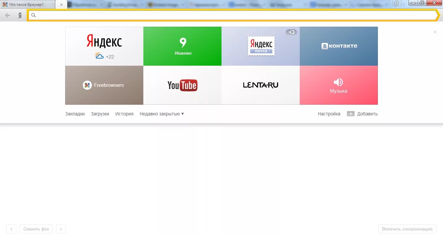Viewport: 443px width, 236px height.
Task: Close the tableau panel with the X
Action: (435, 32)
